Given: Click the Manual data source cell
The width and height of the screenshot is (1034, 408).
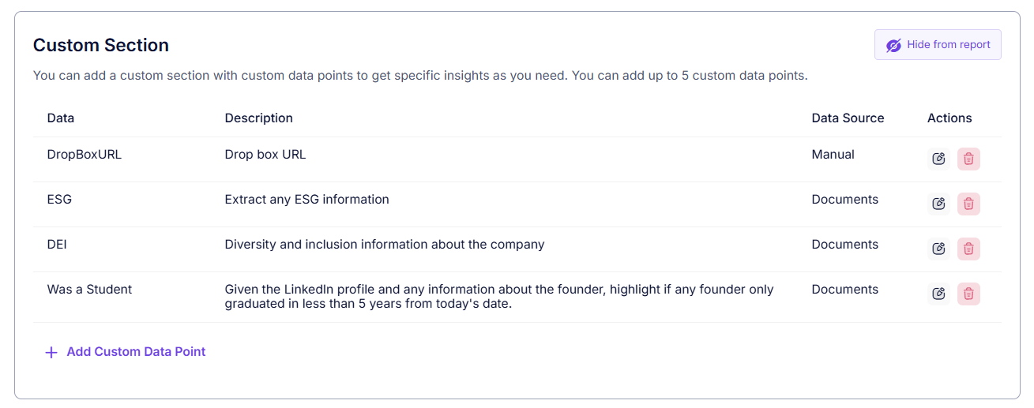Looking at the screenshot, I should (833, 155).
